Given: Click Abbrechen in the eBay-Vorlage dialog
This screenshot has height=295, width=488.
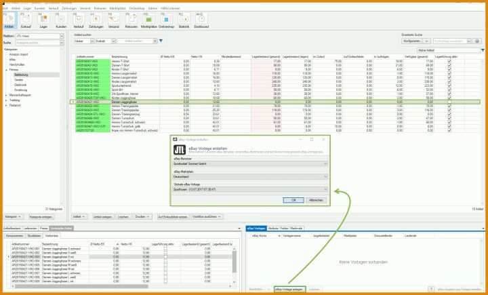Looking at the screenshot, I should 316,200.
